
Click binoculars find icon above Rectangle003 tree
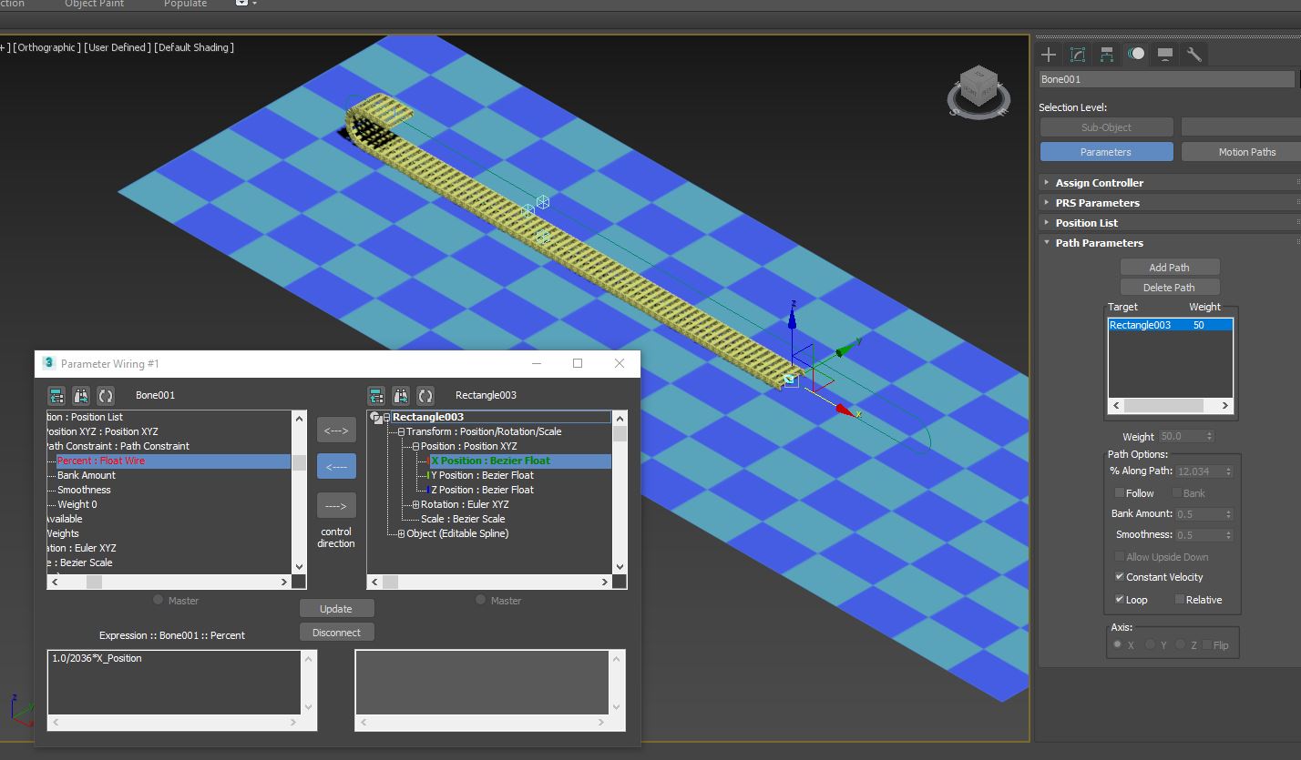401,396
